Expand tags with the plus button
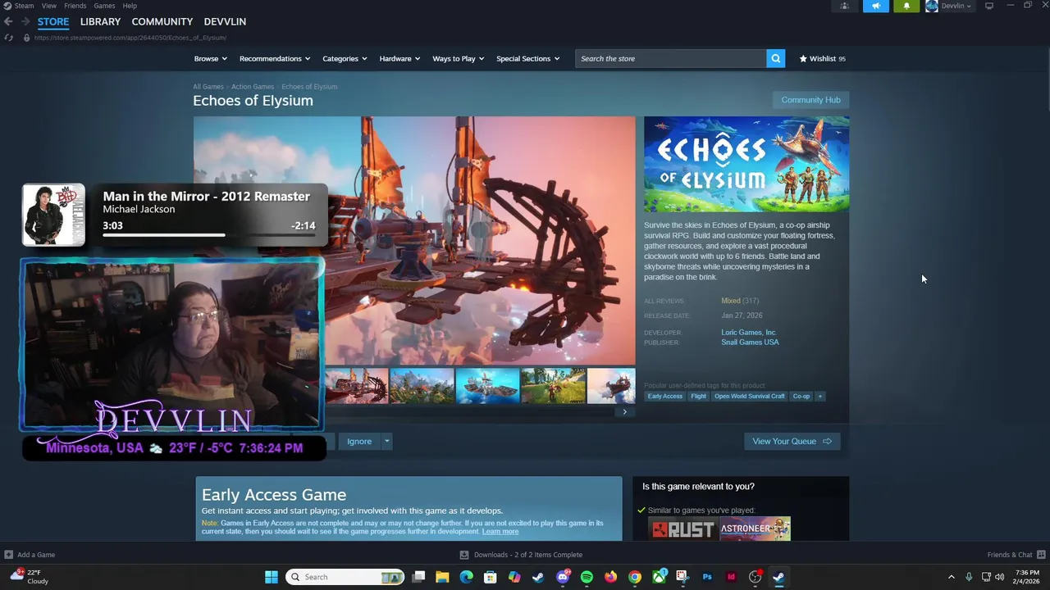 point(819,397)
